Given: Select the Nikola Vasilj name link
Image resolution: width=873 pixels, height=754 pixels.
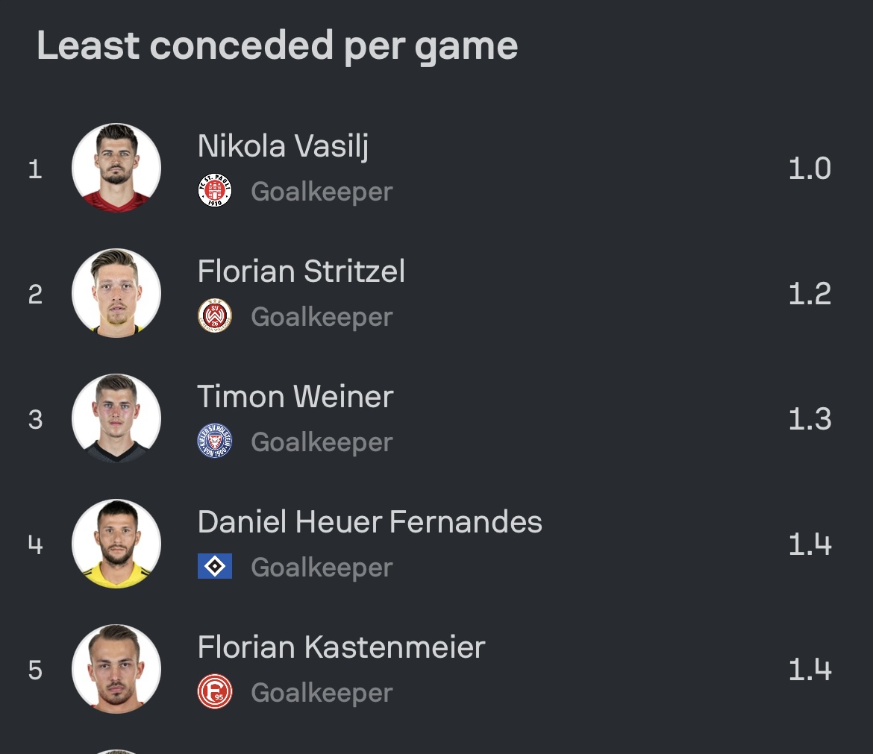Looking at the screenshot, I should click(x=283, y=146).
